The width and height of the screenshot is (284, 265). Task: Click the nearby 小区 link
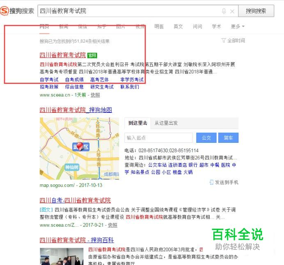pyautogui.click(x=167, y=172)
